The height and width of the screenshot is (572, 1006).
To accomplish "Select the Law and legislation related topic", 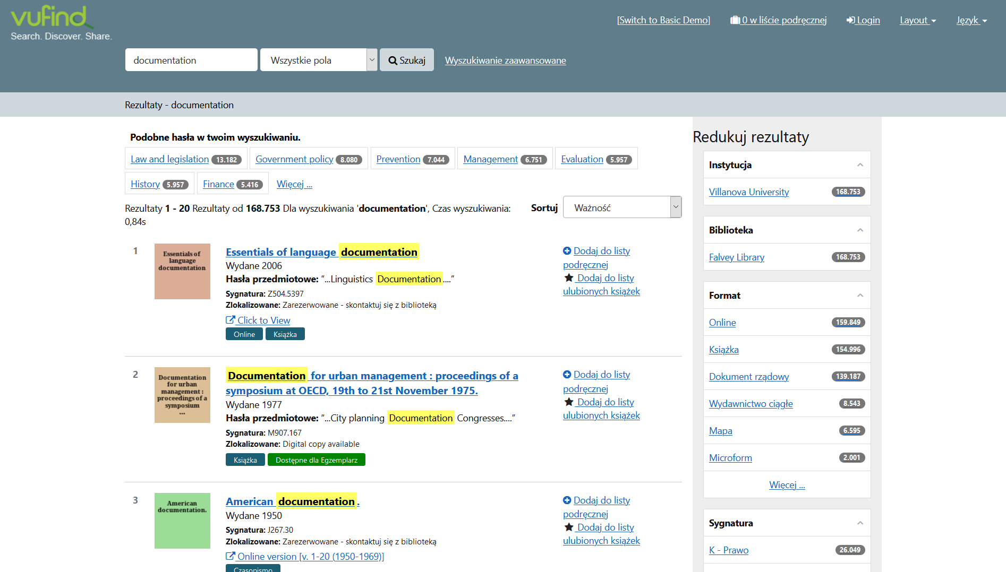I will 169,159.
